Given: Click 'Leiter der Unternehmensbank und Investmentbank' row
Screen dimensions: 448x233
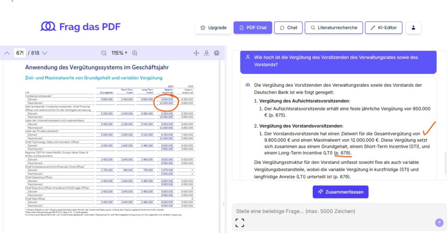Looking at the screenshot, I should tap(55, 121).
